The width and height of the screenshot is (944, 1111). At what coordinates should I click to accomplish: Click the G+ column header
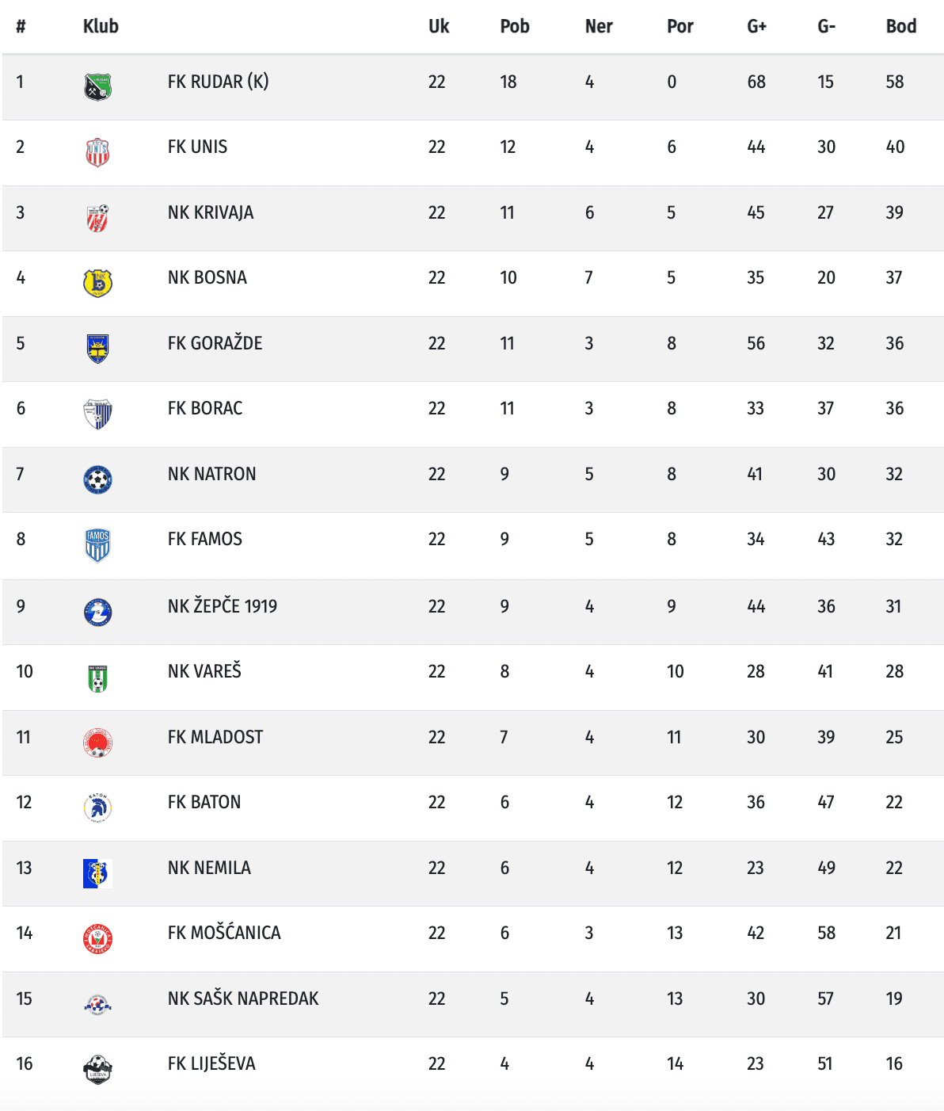pyautogui.click(x=756, y=26)
